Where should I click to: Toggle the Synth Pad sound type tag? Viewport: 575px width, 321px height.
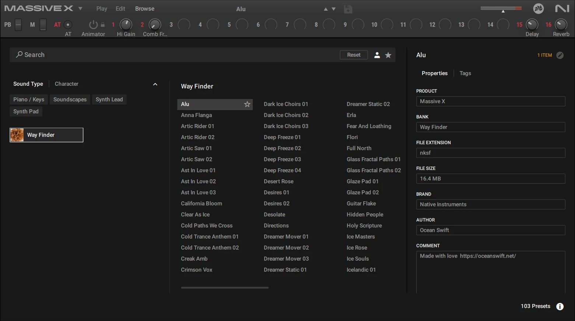click(26, 112)
